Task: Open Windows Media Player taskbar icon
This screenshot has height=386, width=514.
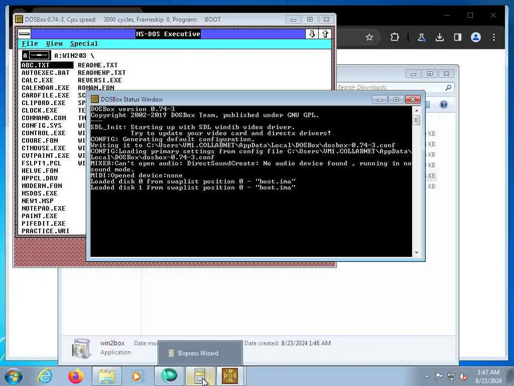Action: pyautogui.click(x=137, y=376)
